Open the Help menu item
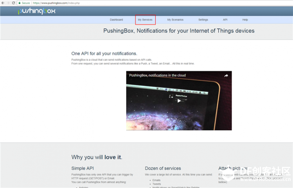This screenshot has width=293, height=188. (x=245, y=20)
